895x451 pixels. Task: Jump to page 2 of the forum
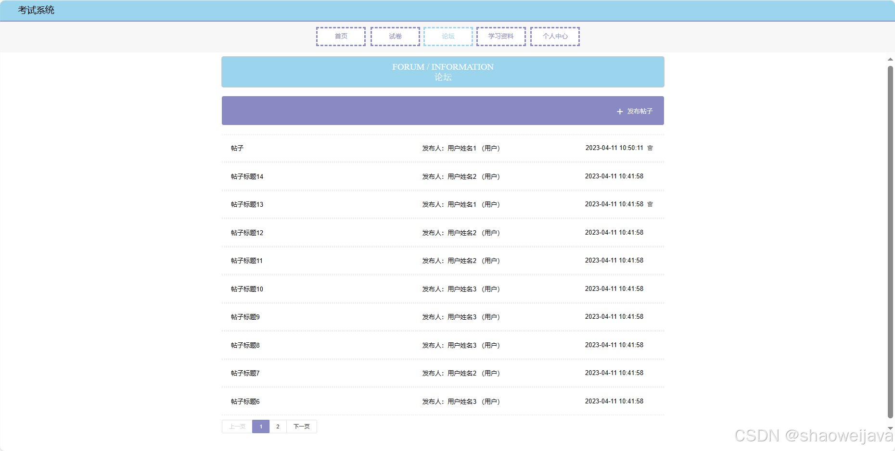278,426
